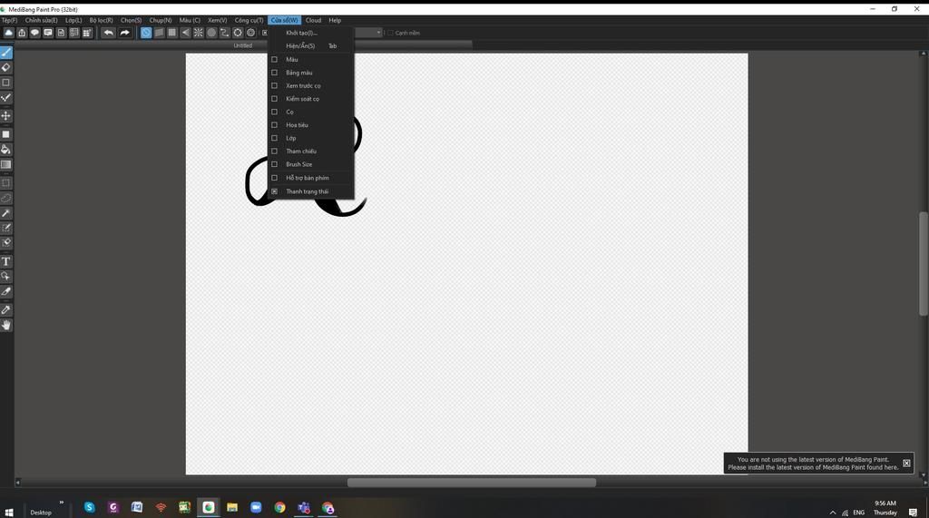Click the share/upload icon in toolbar
The height and width of the screenshot is (518, 929).
(x=22, y=33)
